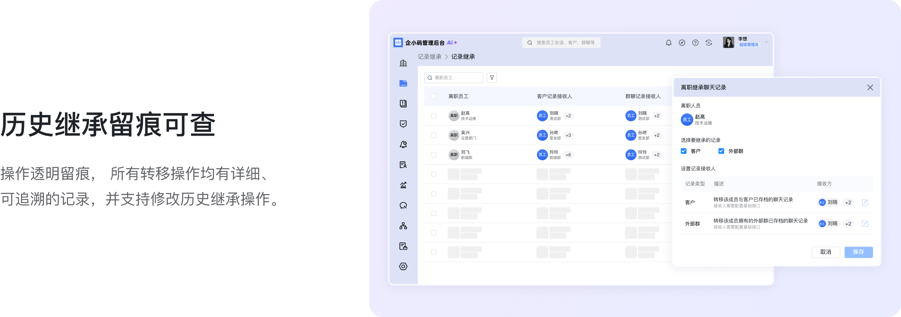Click the analytics chart sidebar icon

pos(403,185)
